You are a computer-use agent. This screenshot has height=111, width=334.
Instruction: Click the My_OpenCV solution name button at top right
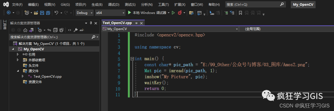[303, 4]
